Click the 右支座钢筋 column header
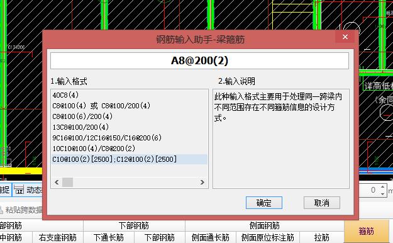393x243 pixels. (58, 237)
